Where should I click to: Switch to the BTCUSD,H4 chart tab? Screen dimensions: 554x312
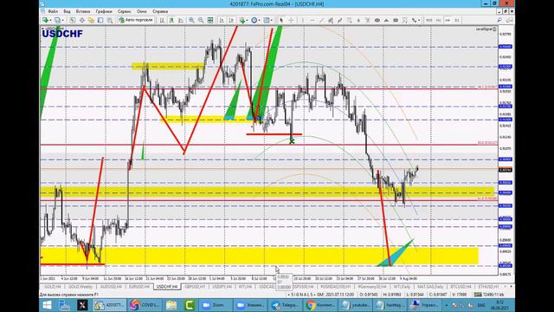(x=461, y=287)
